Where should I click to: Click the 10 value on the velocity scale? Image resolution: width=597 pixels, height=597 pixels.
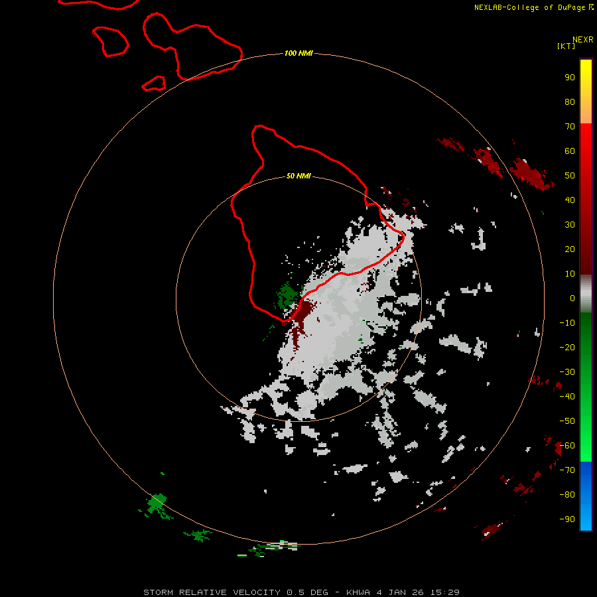coord(570,274)
